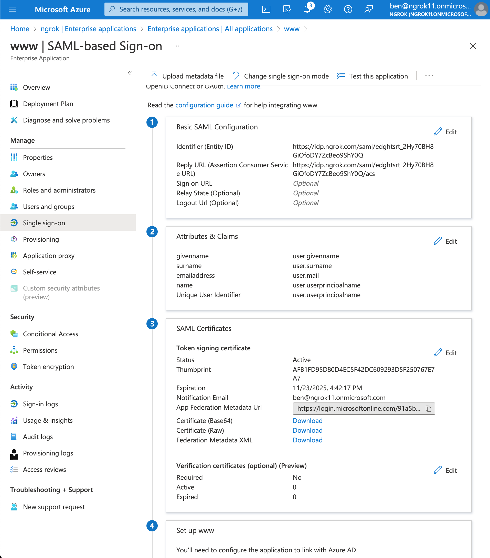Screen dimensions: 490x558
Task: Close the SAML-based Sign-on blade
Action: [473, 46]
